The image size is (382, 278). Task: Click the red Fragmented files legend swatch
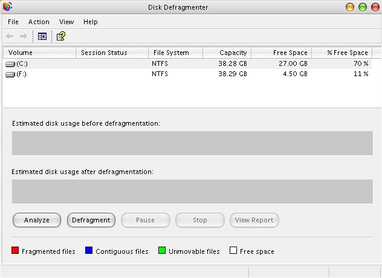click(x=15, y=251)
